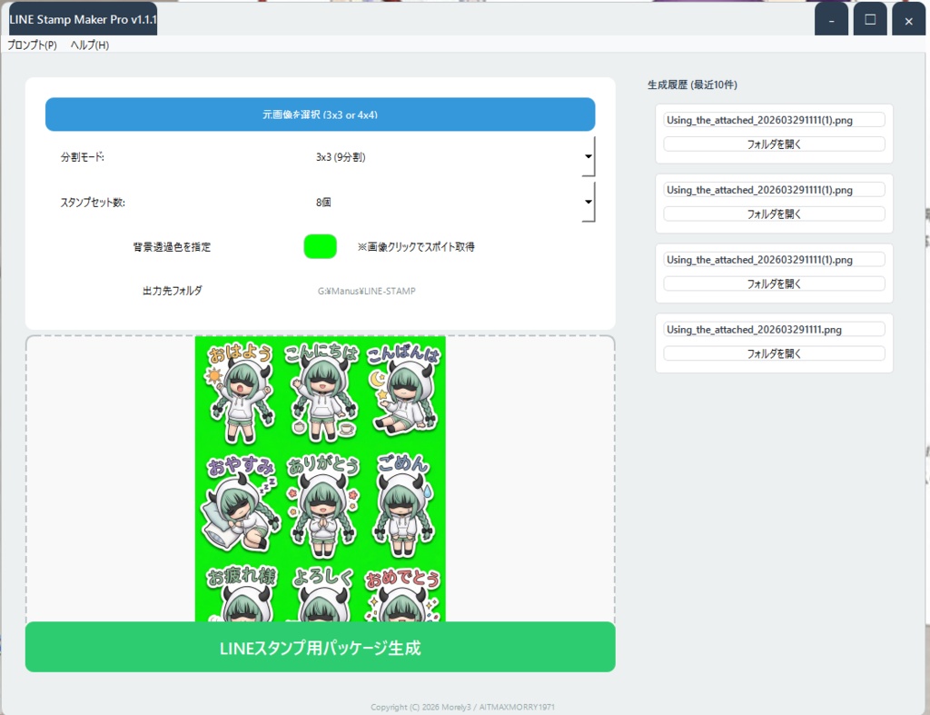Open the プロンプト(P) menu

click(x=29, y=44)
